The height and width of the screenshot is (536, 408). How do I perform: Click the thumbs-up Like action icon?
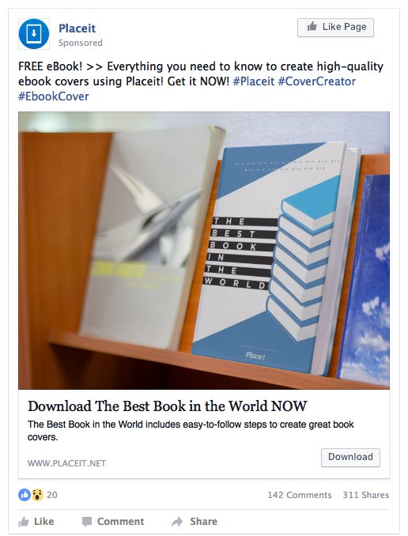pos(24,522)
